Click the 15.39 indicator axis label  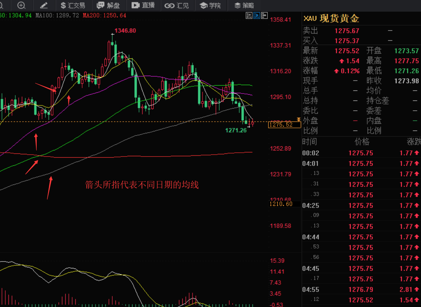(277, 260)
